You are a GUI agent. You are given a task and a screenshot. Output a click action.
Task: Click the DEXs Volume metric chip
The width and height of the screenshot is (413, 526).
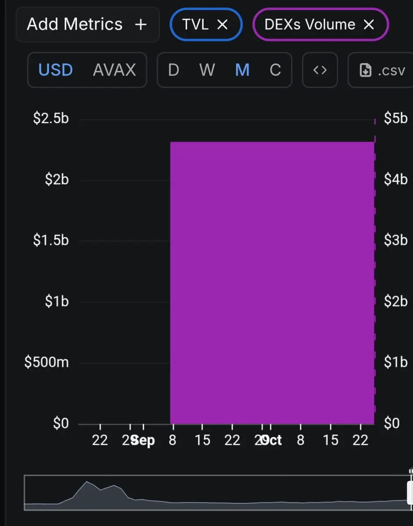310,25
